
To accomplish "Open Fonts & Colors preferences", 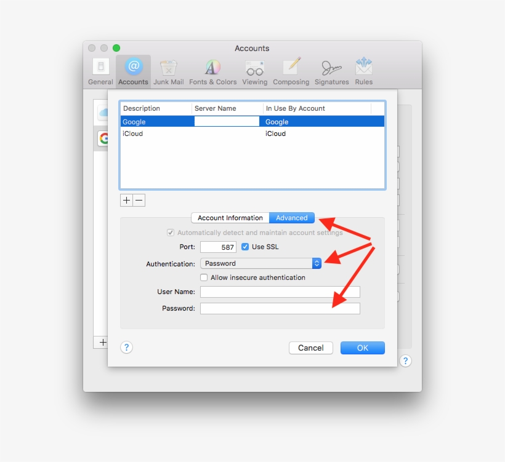I will click(x=212, y=72).
